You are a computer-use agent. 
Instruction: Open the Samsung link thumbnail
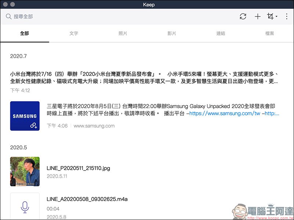coord(25,116)
